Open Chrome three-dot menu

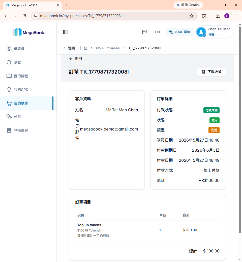(x=236, y=16)
